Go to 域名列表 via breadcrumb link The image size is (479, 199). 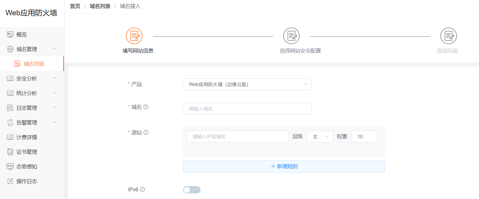pyautogui.click(x=100, y=6)
